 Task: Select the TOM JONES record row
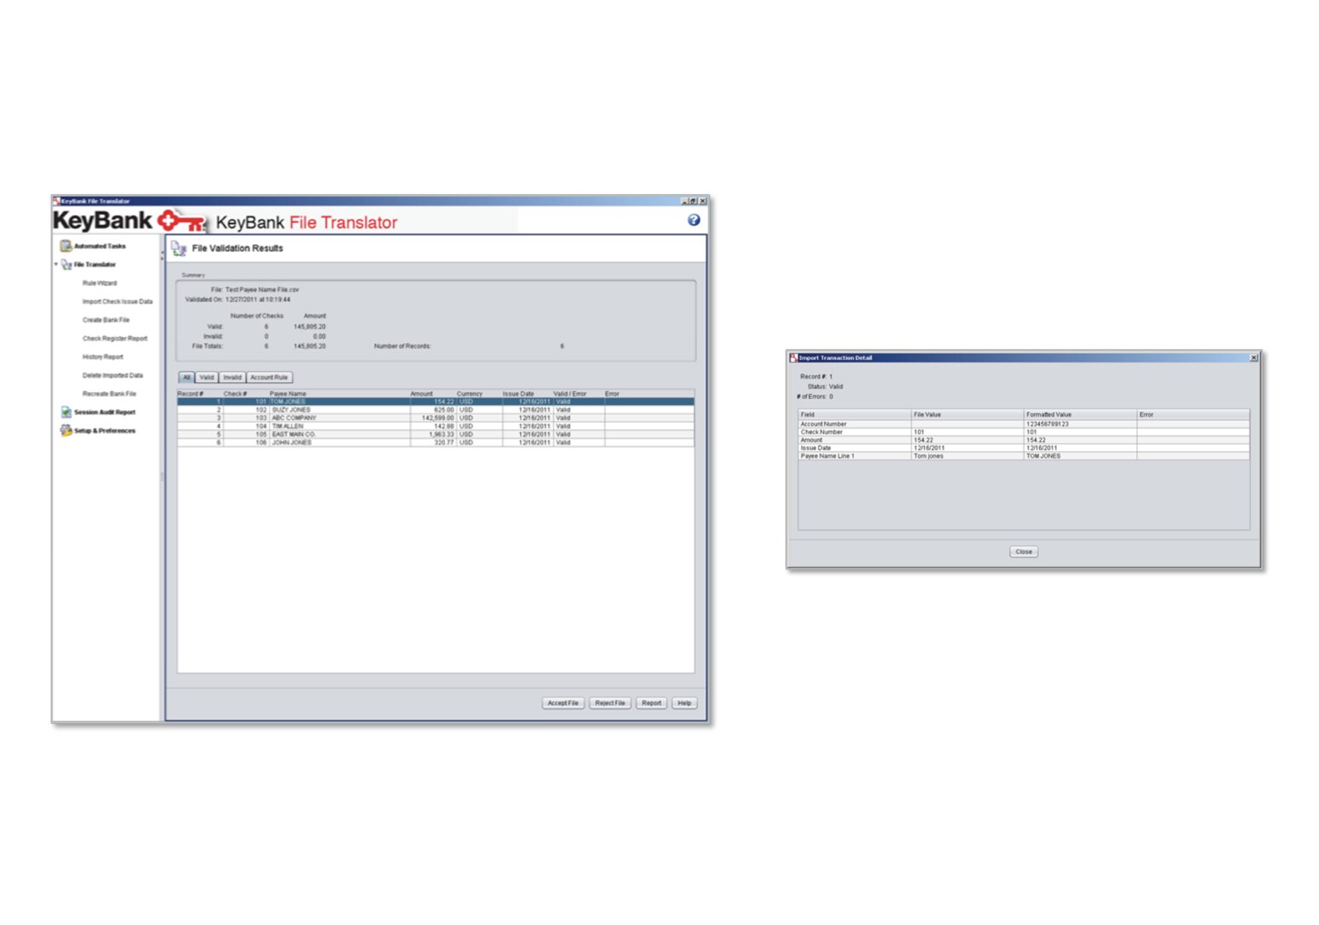click(435, 402)
